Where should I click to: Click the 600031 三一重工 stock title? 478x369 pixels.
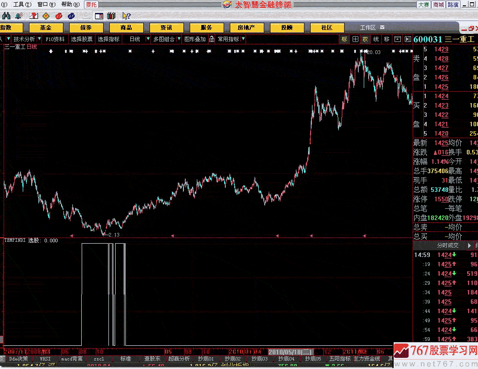pos(444,39)
